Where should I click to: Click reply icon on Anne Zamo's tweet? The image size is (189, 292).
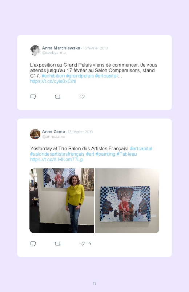tap(33, 244)
